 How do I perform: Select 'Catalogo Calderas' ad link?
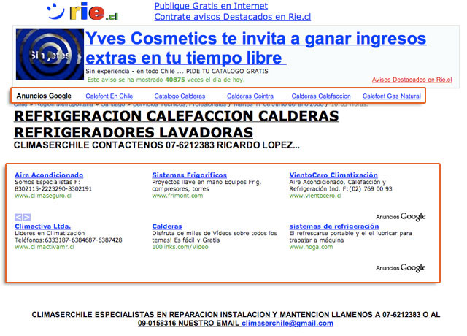pyautogui.click(x=180, y=96)
